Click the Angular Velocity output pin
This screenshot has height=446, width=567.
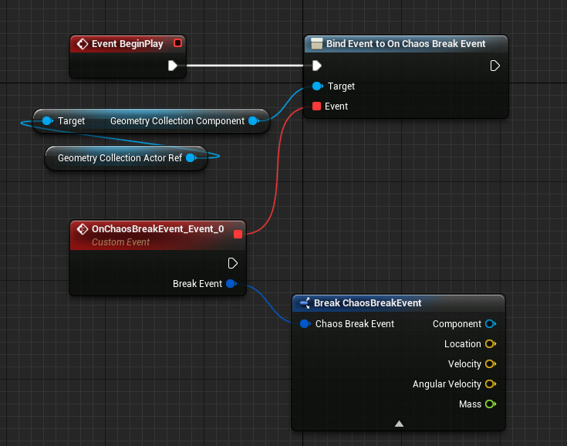490,384
